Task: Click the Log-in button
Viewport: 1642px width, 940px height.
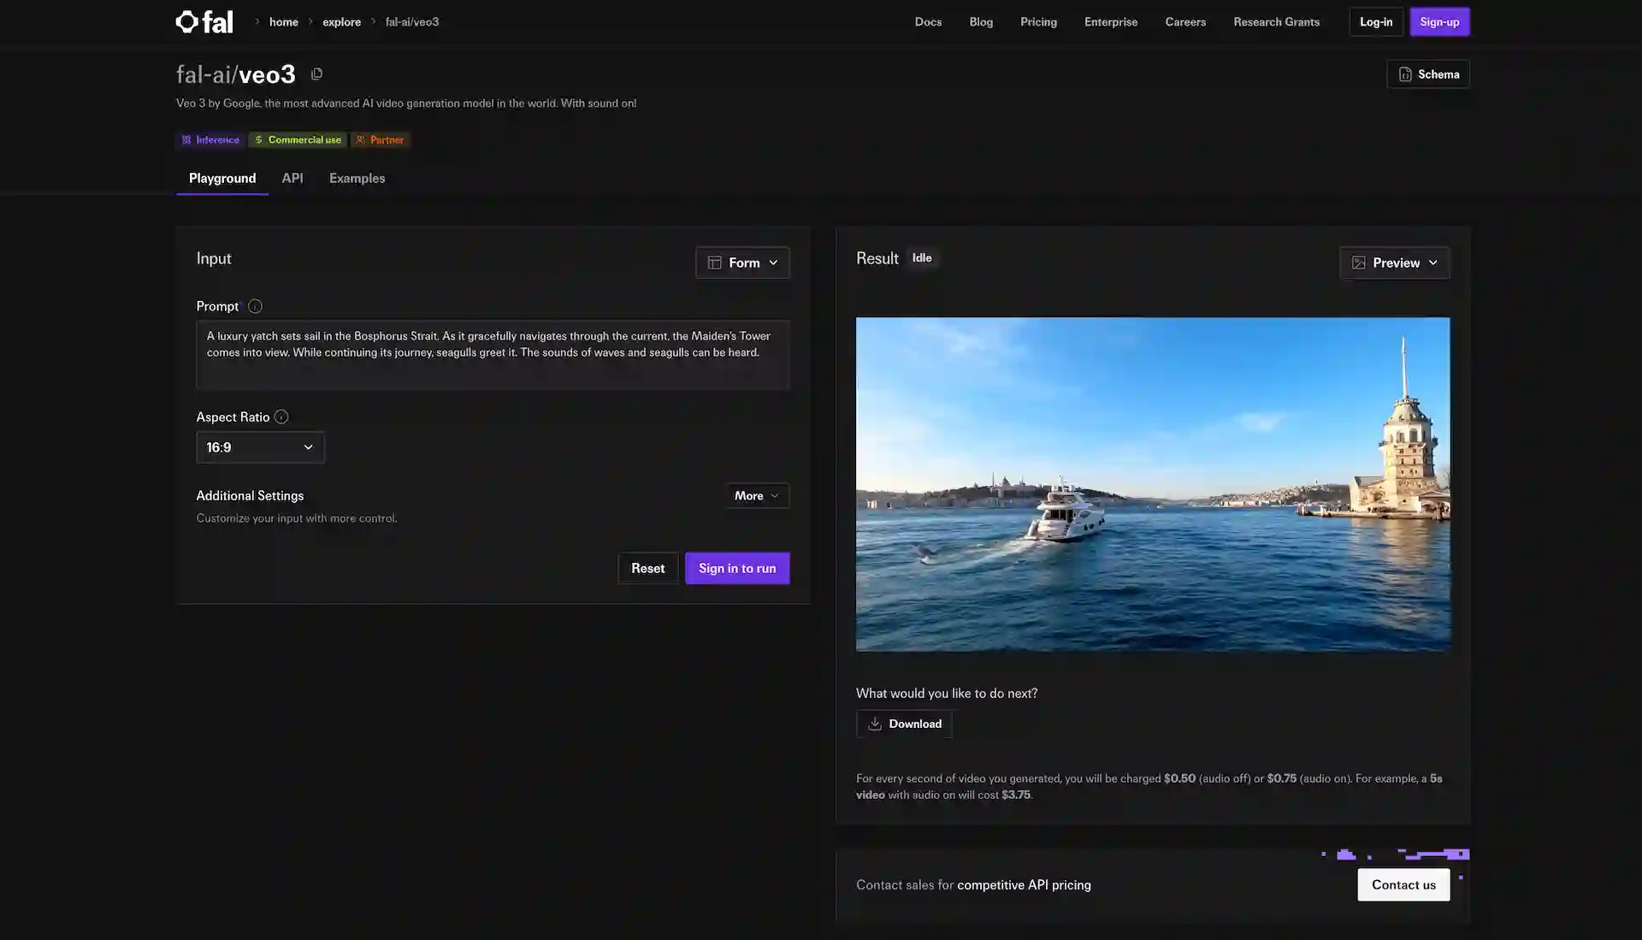Action: click(1376, 21)
